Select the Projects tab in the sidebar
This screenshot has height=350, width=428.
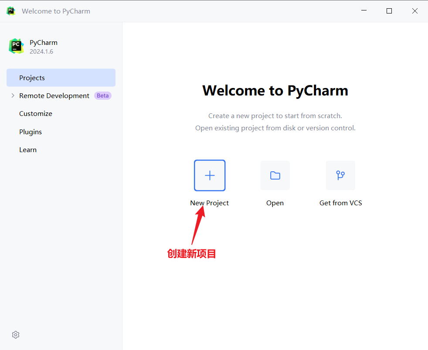pos(32,78)
